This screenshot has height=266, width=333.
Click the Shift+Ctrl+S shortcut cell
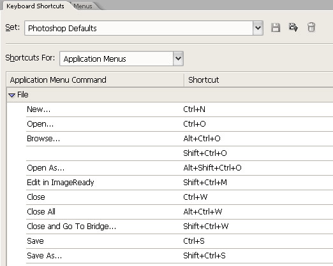[x=204, y=256]
